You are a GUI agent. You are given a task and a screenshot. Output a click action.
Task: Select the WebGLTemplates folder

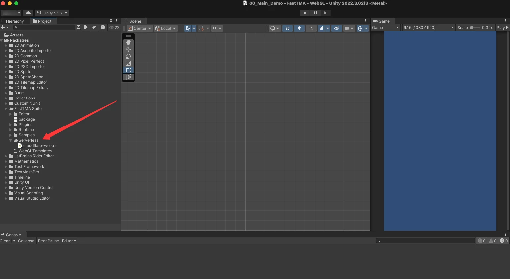[x=35, y=151]
